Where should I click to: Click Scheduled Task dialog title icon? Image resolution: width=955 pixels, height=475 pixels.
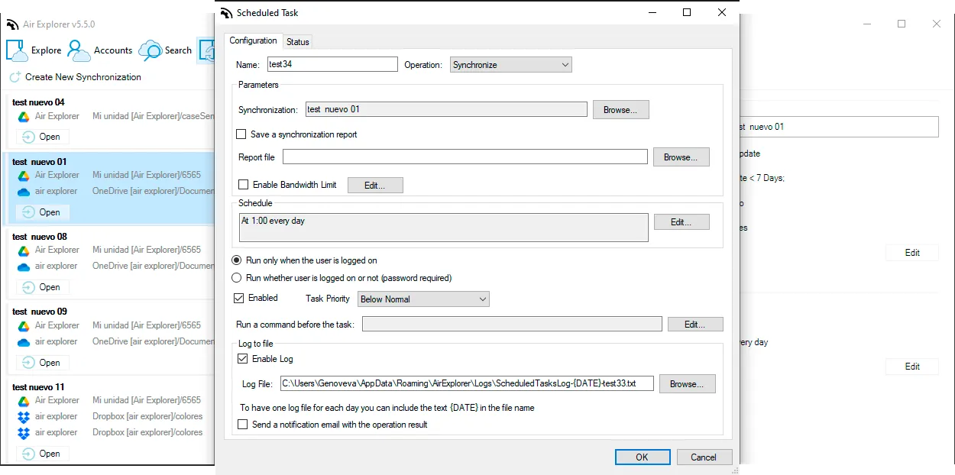[225, 13]
